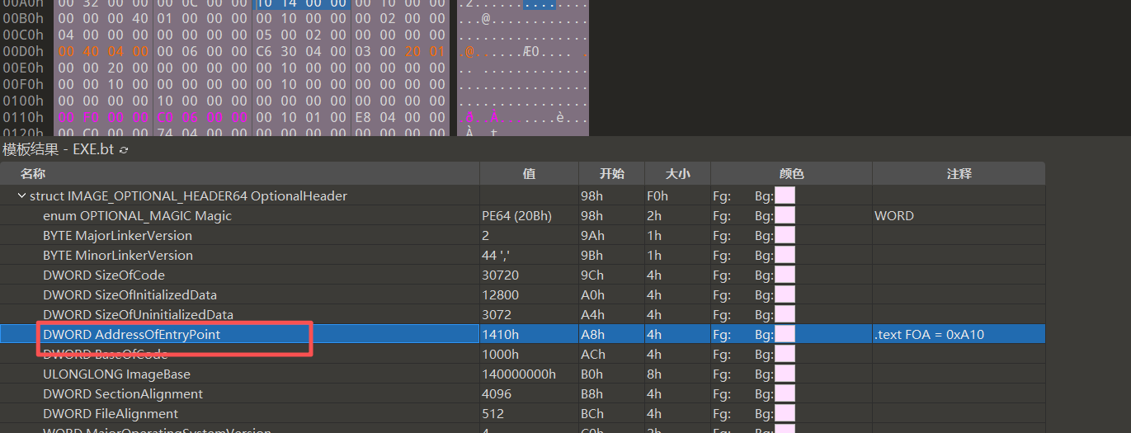
Task: Click the 大小 column header
Action: (677, 174)
